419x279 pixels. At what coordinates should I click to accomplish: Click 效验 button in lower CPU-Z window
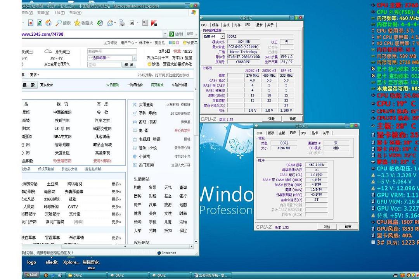327,227
